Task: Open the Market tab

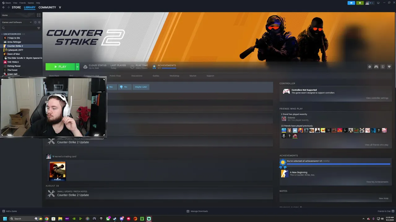Action: 193,76
